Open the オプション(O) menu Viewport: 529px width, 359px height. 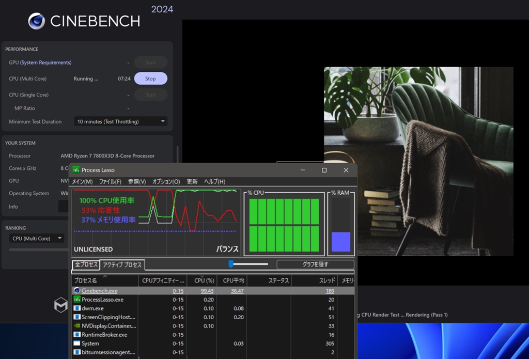pyautogui.click(x=166, y=182)
